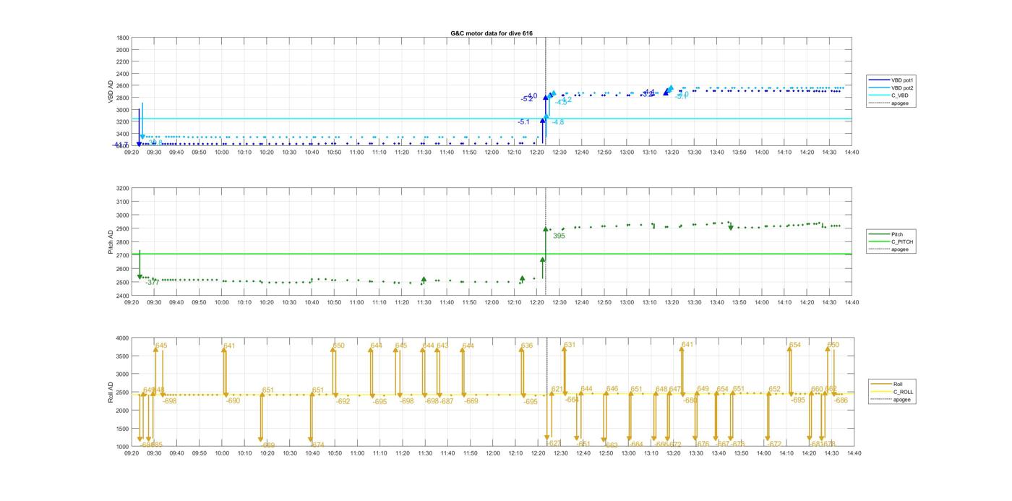1012x501 pixels.
Task: Click the "2500" tick on the Pitch axis
Action: click(x=123, y=283)
